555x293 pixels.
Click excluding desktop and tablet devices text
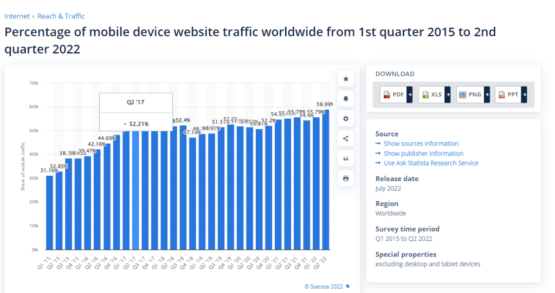pos(428,264)
